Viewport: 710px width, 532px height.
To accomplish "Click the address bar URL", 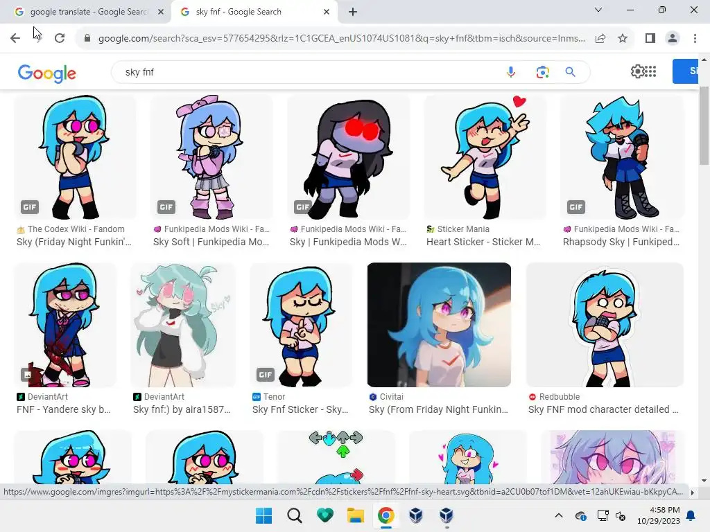I will pos(342,38).
